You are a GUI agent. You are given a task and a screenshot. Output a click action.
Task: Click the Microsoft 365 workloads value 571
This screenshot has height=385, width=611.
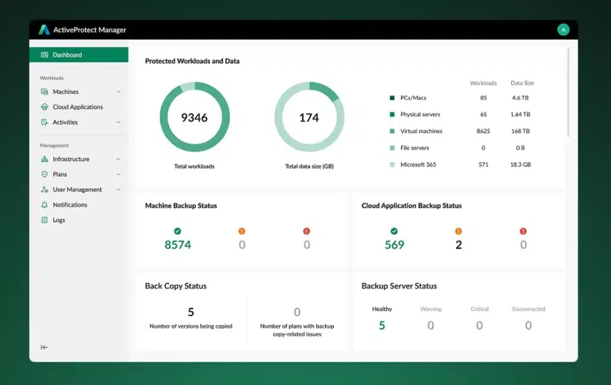(x=483, y=164)
